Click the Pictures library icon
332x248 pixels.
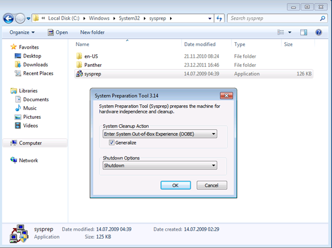tap(18, 117)
